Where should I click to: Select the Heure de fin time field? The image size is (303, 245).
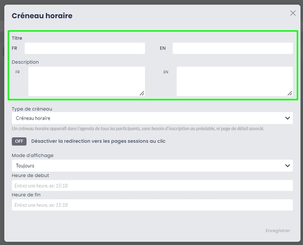click(x=152, y=205)
